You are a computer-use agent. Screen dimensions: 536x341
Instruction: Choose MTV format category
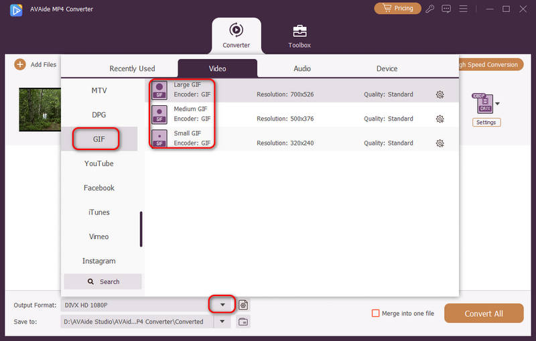99,90
